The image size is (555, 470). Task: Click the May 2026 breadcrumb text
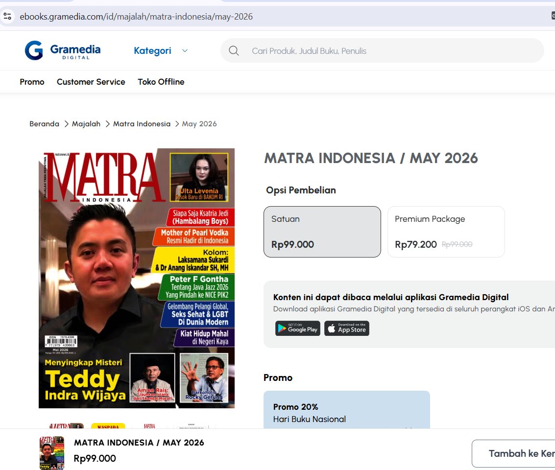pos(199,124)
